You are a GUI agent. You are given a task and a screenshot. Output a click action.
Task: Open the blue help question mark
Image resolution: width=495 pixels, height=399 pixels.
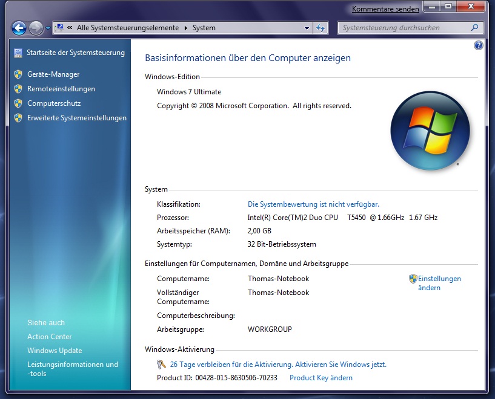point(478,46)
